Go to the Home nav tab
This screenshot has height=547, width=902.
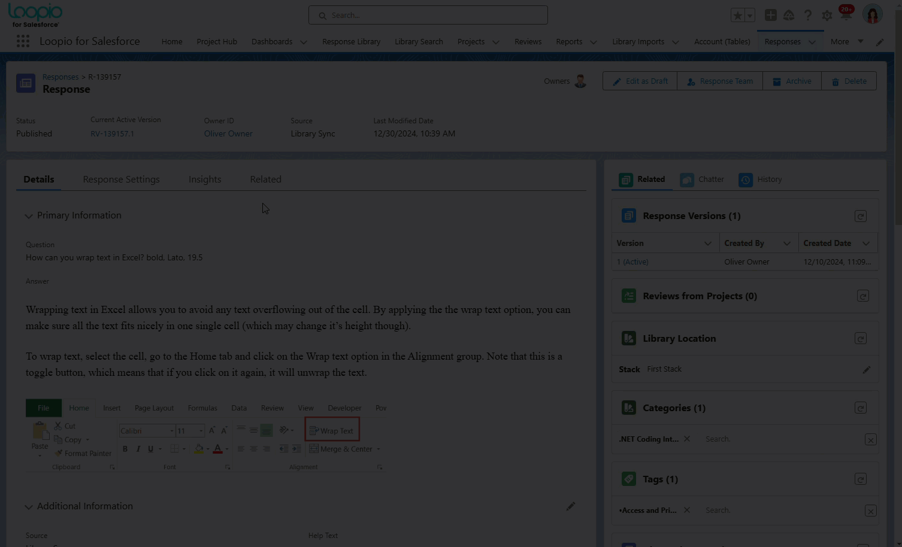pos(172,41)
